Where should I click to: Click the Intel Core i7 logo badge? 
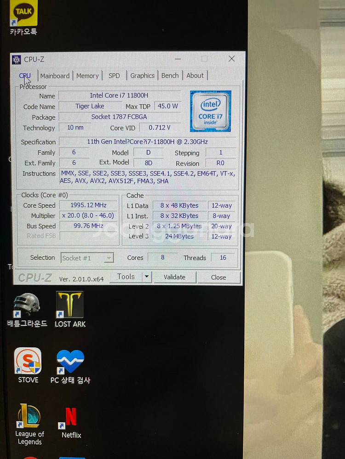(211, 111)
